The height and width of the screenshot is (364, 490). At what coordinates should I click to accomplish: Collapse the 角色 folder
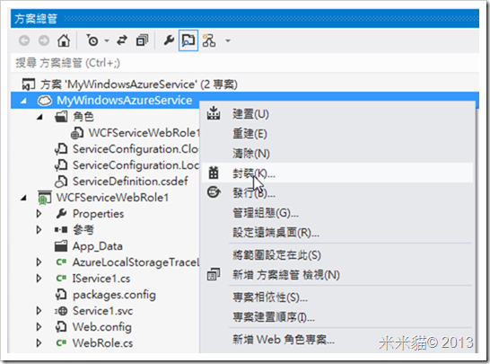tap(39, 117)
